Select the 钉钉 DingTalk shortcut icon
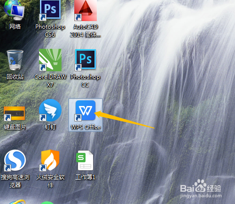The image size is (235, 204). [50, 110]
